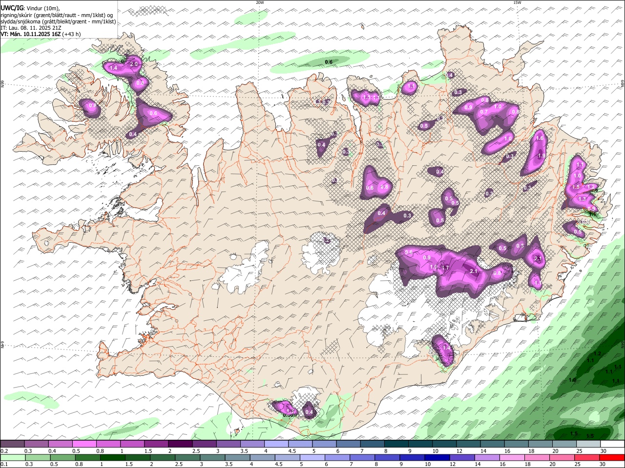Click the '1.4' snowfall value in the Westfjords
Screen dimensions: 625x468
(x=113, y=68)
